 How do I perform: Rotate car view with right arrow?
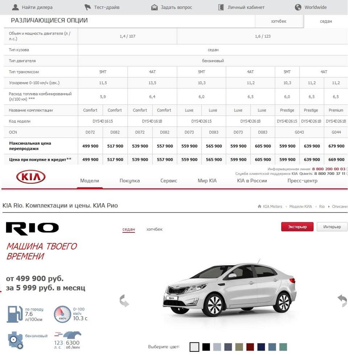pos(342,301)
